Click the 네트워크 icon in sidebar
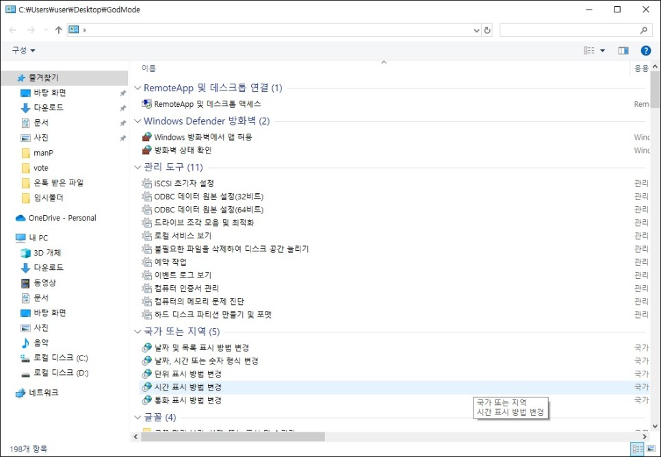The image size is (661, 457). click(21, 393)
